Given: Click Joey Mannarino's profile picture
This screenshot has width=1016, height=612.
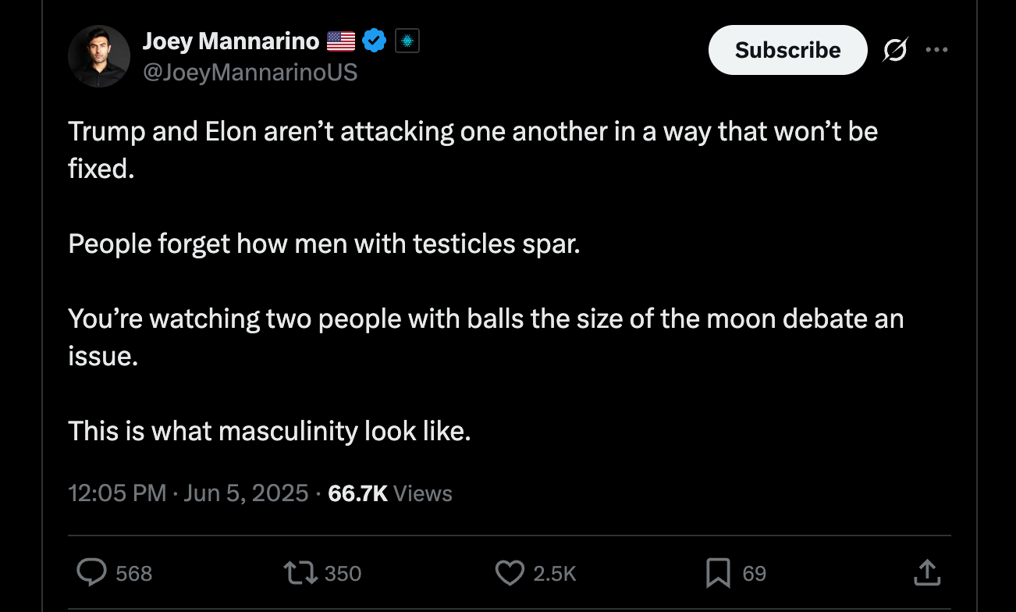Looking at the screenshot, I should tap(99, 55).
